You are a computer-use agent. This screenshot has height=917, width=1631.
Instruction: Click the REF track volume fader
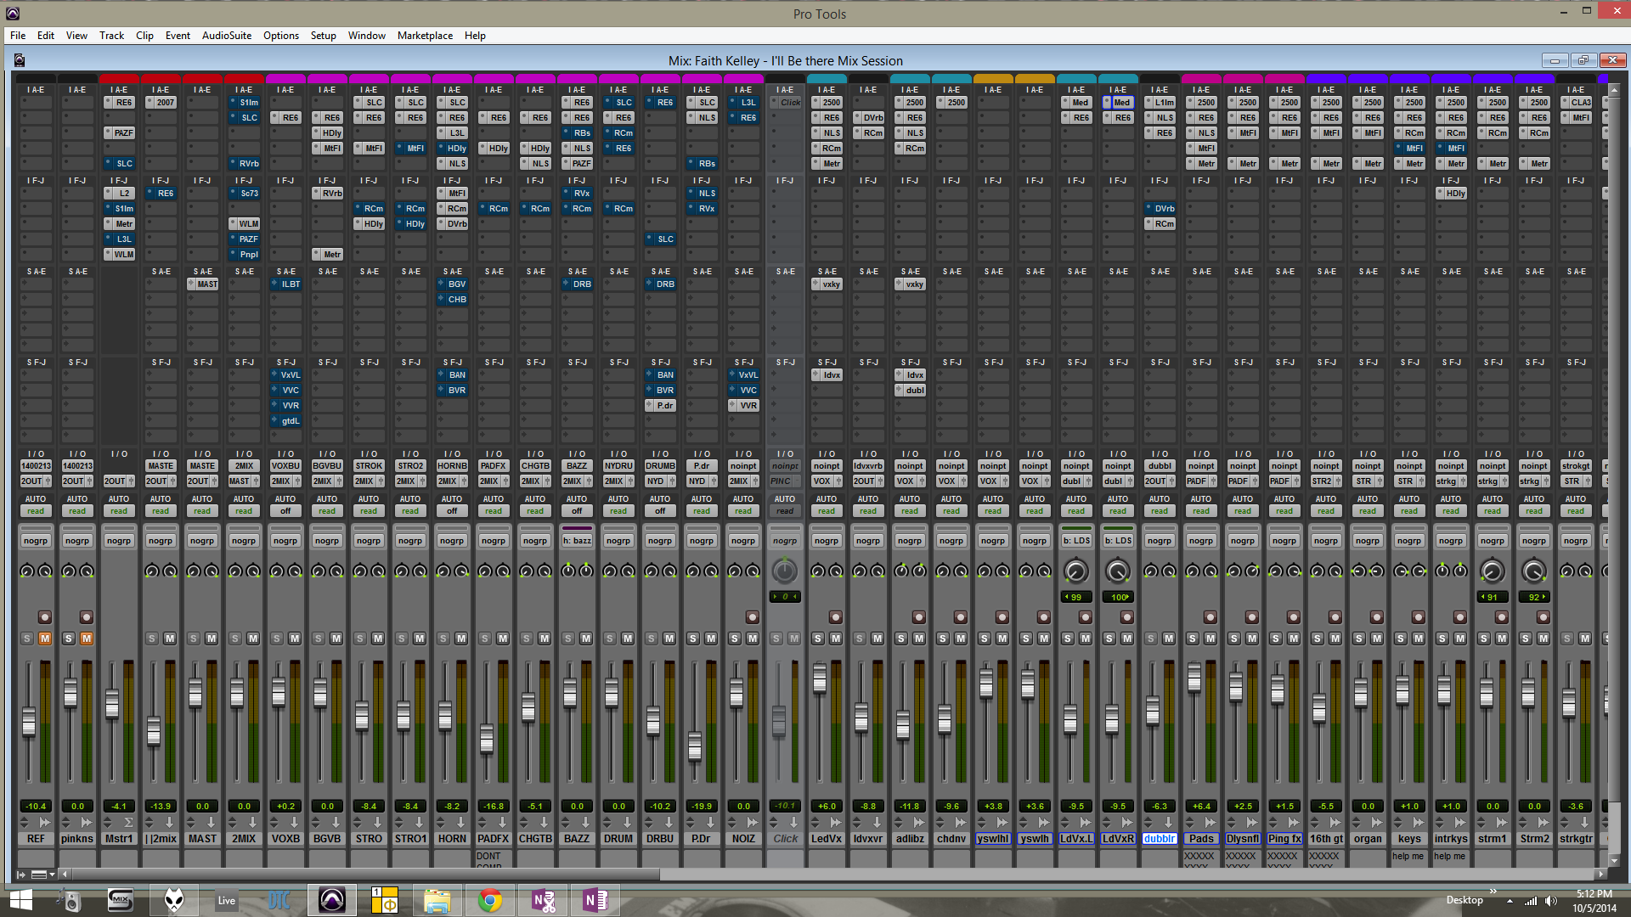29,722
